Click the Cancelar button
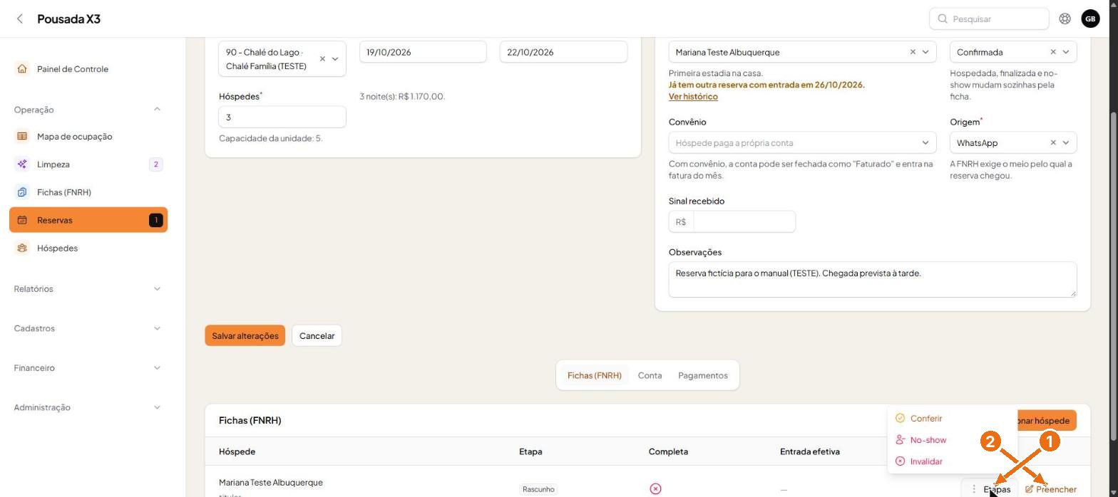 click(x=317, y=336)
